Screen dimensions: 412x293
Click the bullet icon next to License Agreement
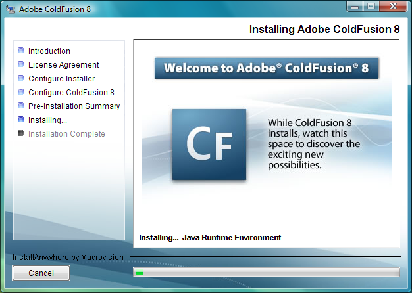(x=20, y=64)
